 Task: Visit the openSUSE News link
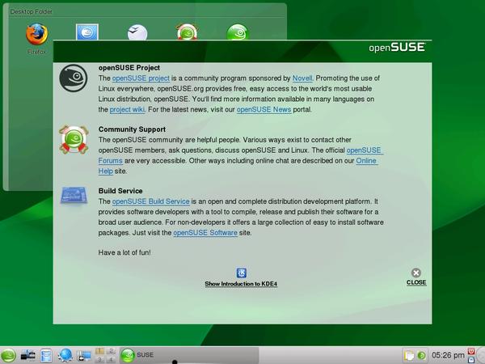point(264,109)
